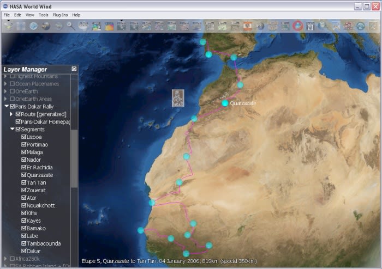The height and width of the screenshot is (269, 382).
Task: Click the colorful weather map toolbar icon
Action: (96, 26)
